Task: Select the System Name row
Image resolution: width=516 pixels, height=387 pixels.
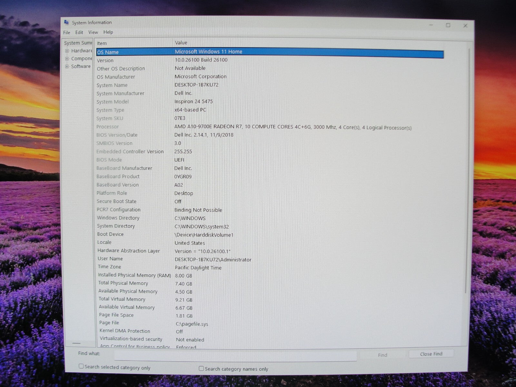Action: [270, 85]
